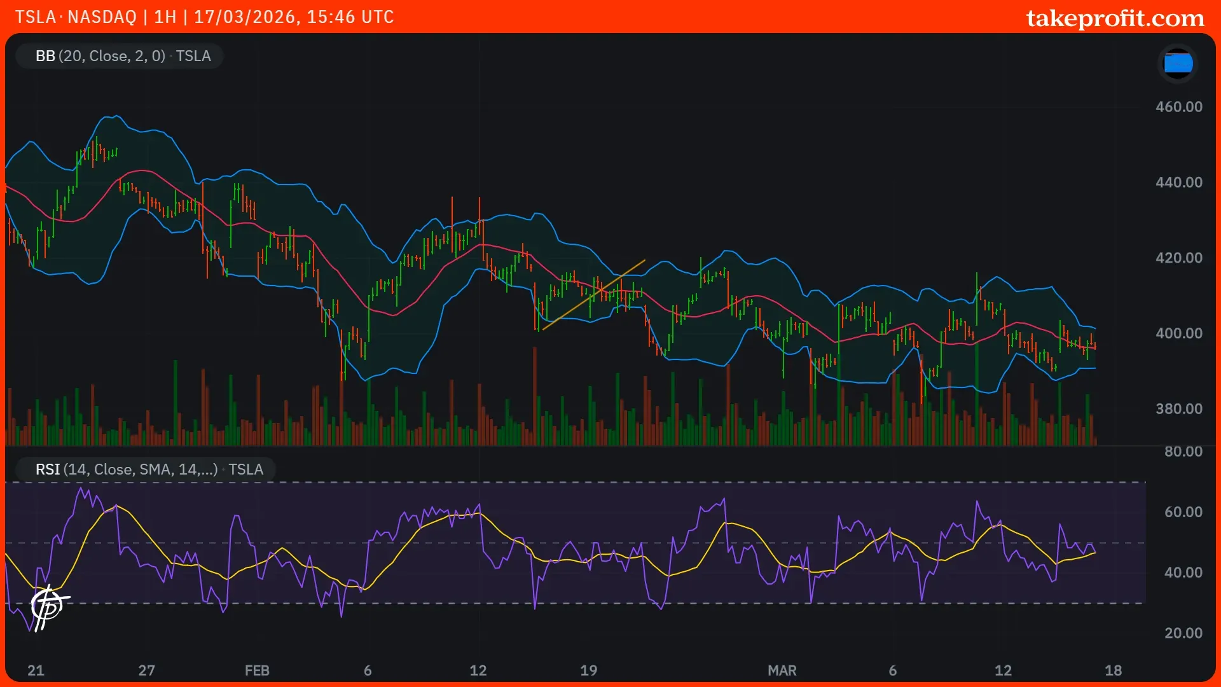The height and width of the screenshot is (687, 1221).
Task: Click the 12 date label after MAR
Action: click(x=1003, y=670)
